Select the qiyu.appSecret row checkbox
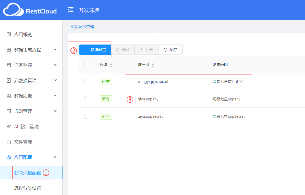Viewport: 305px width, 195px height. click(87, 116)
